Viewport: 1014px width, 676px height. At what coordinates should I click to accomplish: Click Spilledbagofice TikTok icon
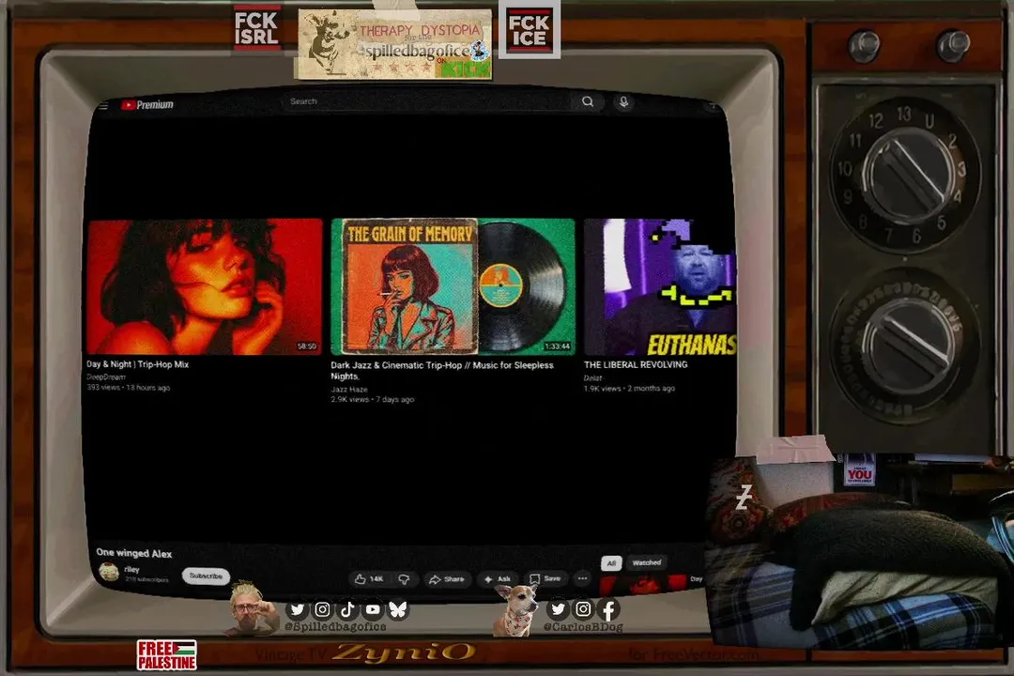click(347, 610)
